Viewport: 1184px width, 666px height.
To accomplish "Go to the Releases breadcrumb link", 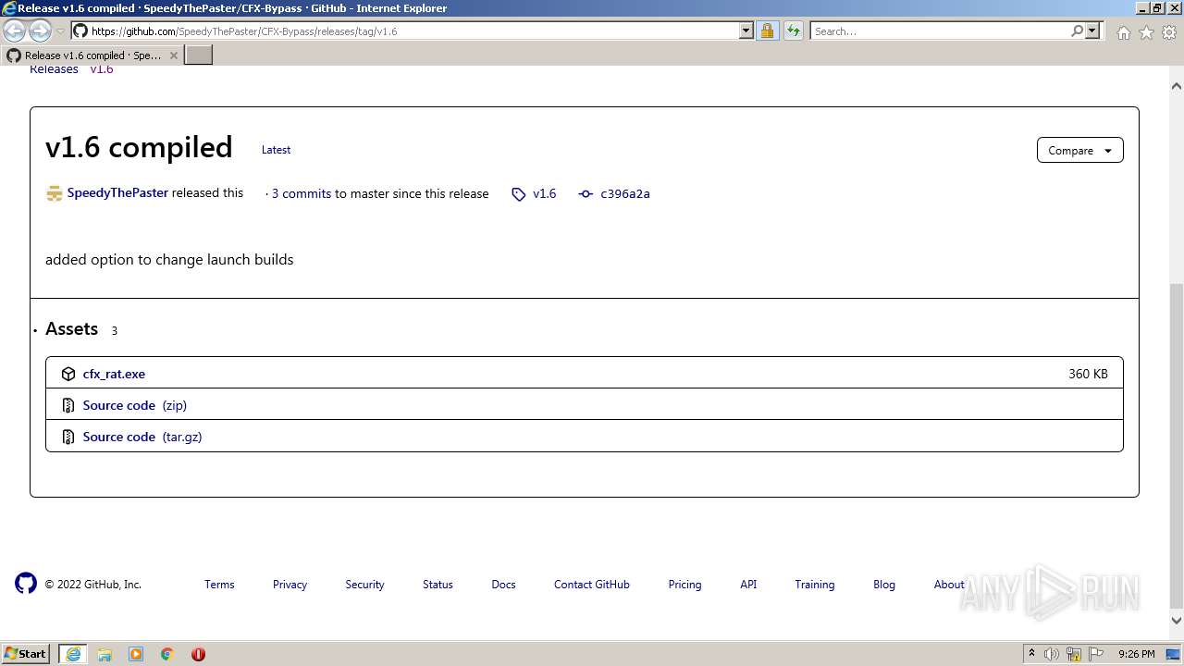I will click(54, 69).
